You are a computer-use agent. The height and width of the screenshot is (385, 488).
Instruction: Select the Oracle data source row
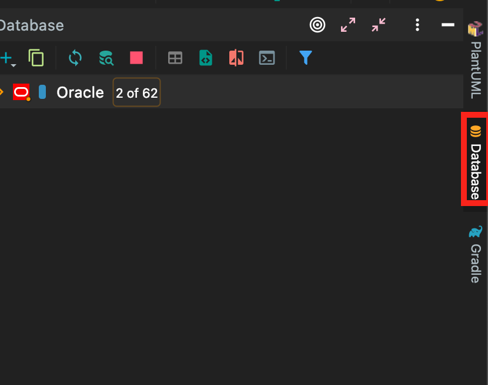coord(232,92)
